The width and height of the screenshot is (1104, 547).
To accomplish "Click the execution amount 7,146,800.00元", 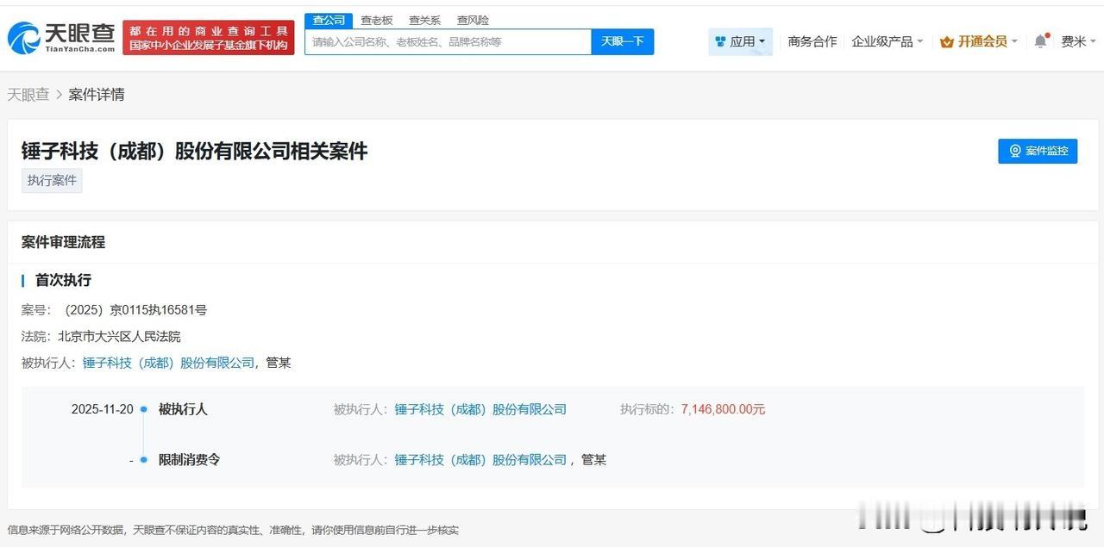I will pyautogui.click(x=723, y=409).
